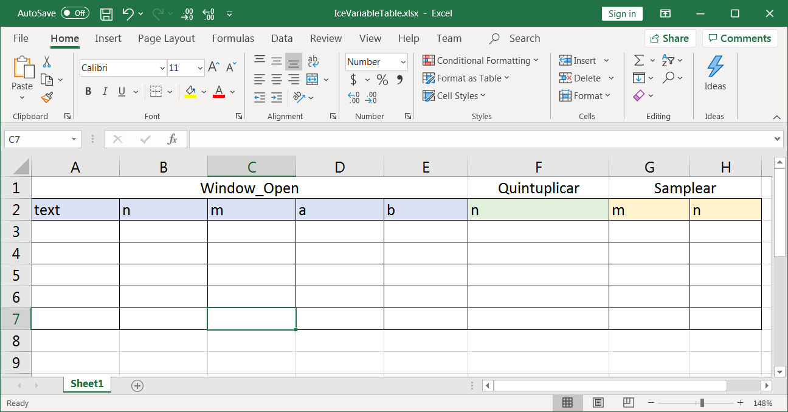The image size is (788, 412).
Task: Switch to the Formulas tab
Action: point(233,38)
